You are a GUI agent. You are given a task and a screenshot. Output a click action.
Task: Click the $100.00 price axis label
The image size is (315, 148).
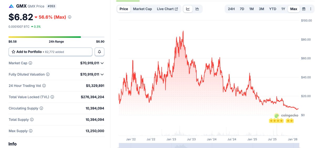point(306,20)
